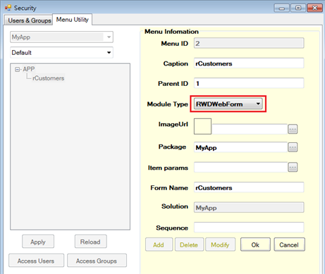This screenshot has width=325, height=274.
Task: Confirm with the Ok button
Action: [255, 244]
